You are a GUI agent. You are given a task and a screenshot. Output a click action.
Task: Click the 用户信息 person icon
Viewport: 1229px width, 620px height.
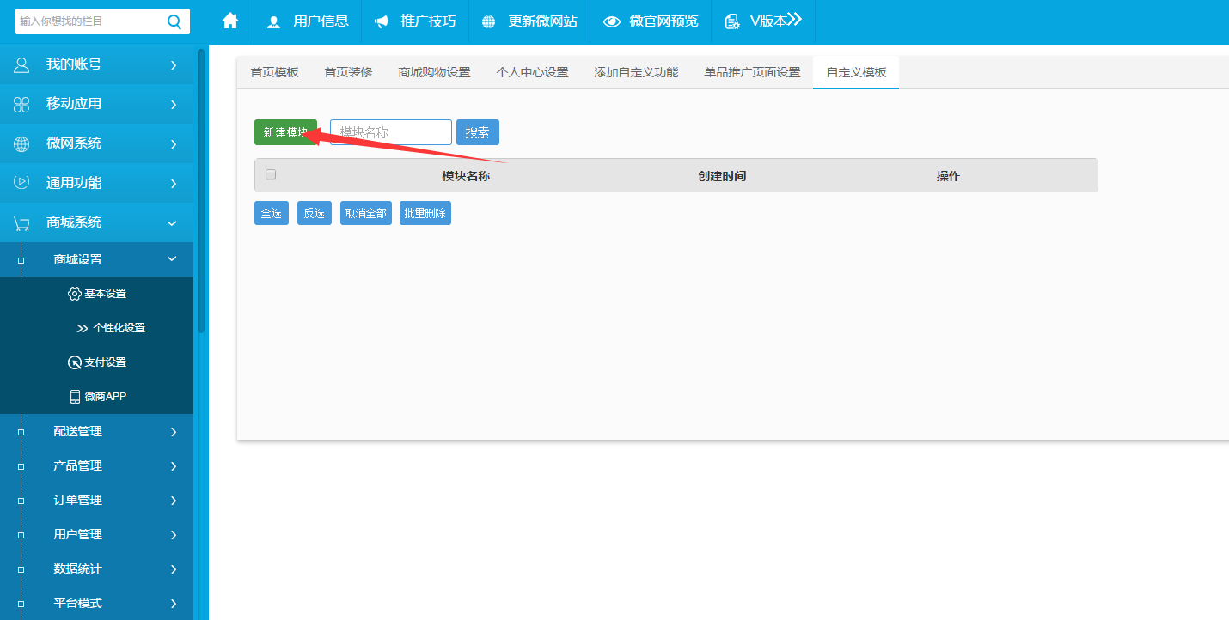[274, 22]
